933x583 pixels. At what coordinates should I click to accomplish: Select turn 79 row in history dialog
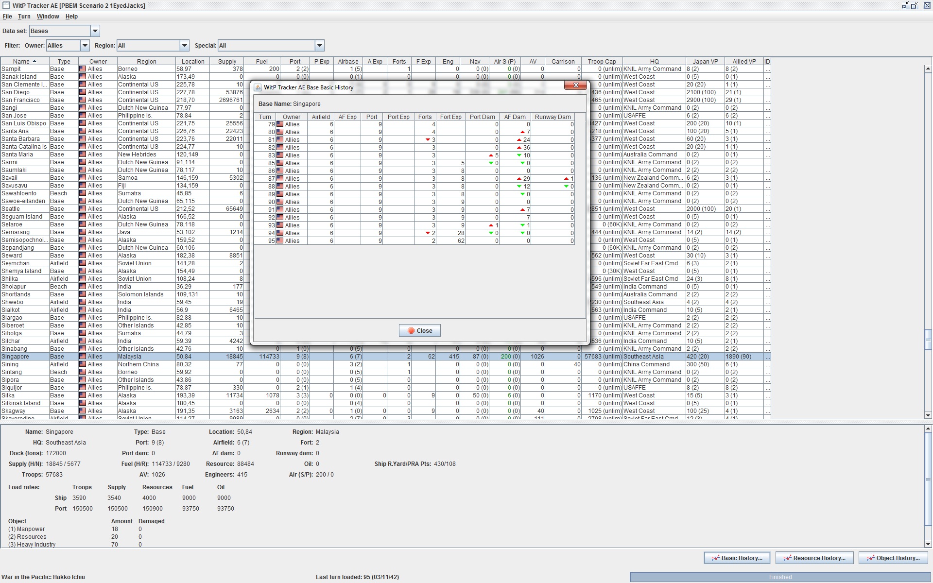(414, 124)
